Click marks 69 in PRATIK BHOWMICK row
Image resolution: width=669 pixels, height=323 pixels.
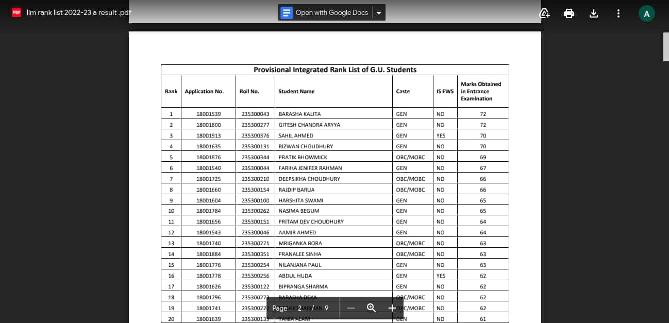click(483, 157)
